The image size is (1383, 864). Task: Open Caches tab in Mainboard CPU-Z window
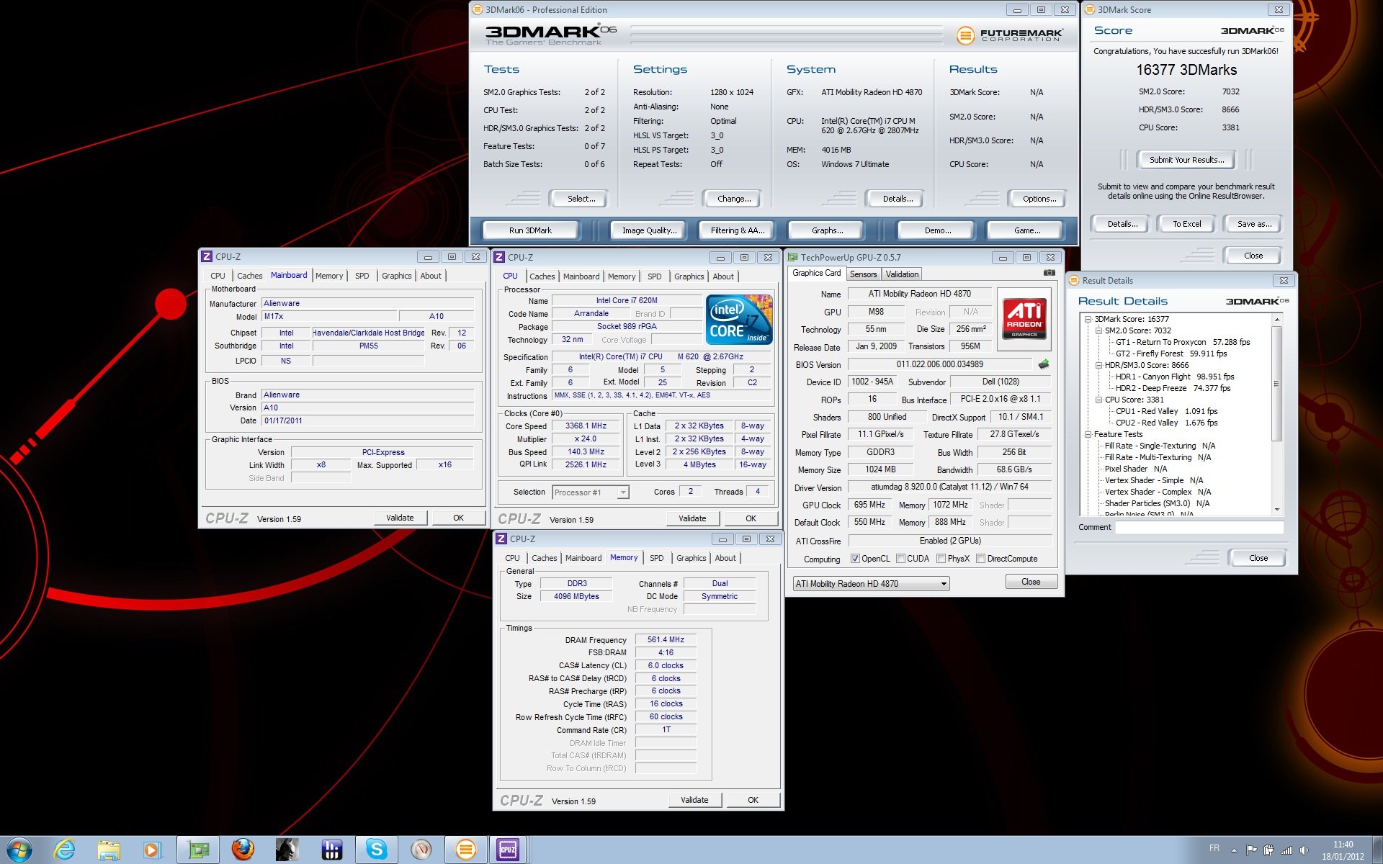tap(249, 276)
